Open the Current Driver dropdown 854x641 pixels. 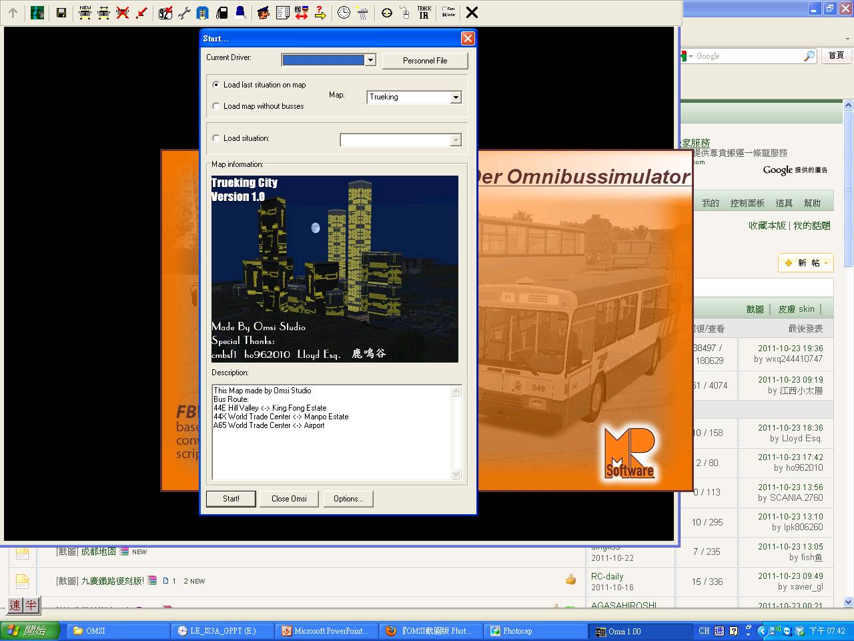(370, 61)
